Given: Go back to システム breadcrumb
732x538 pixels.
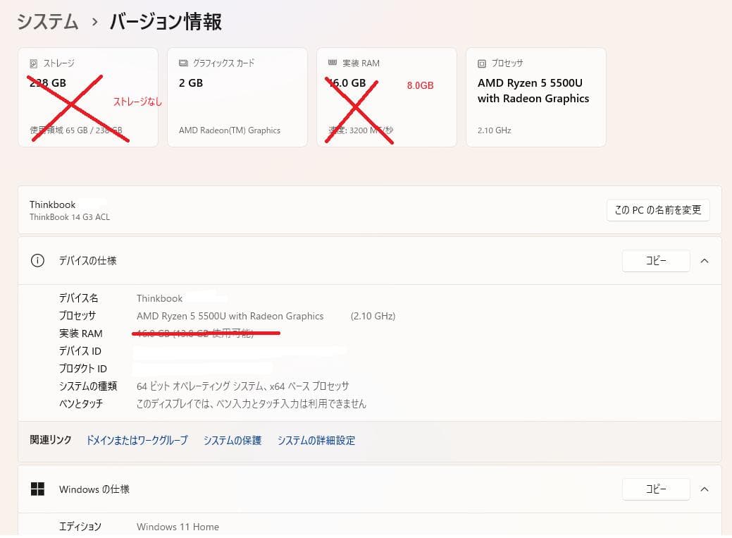Looking at the screenshot, I should pos(48,22).
